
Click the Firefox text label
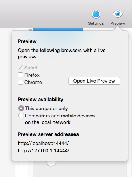[32, 75]
